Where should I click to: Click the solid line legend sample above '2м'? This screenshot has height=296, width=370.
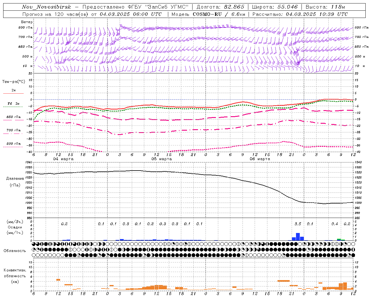tap(13, 93)
